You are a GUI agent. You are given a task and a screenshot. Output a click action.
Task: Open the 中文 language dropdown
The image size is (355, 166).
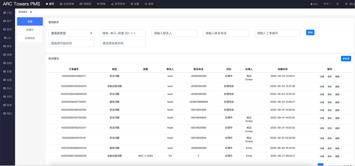[x=327, y=4]
